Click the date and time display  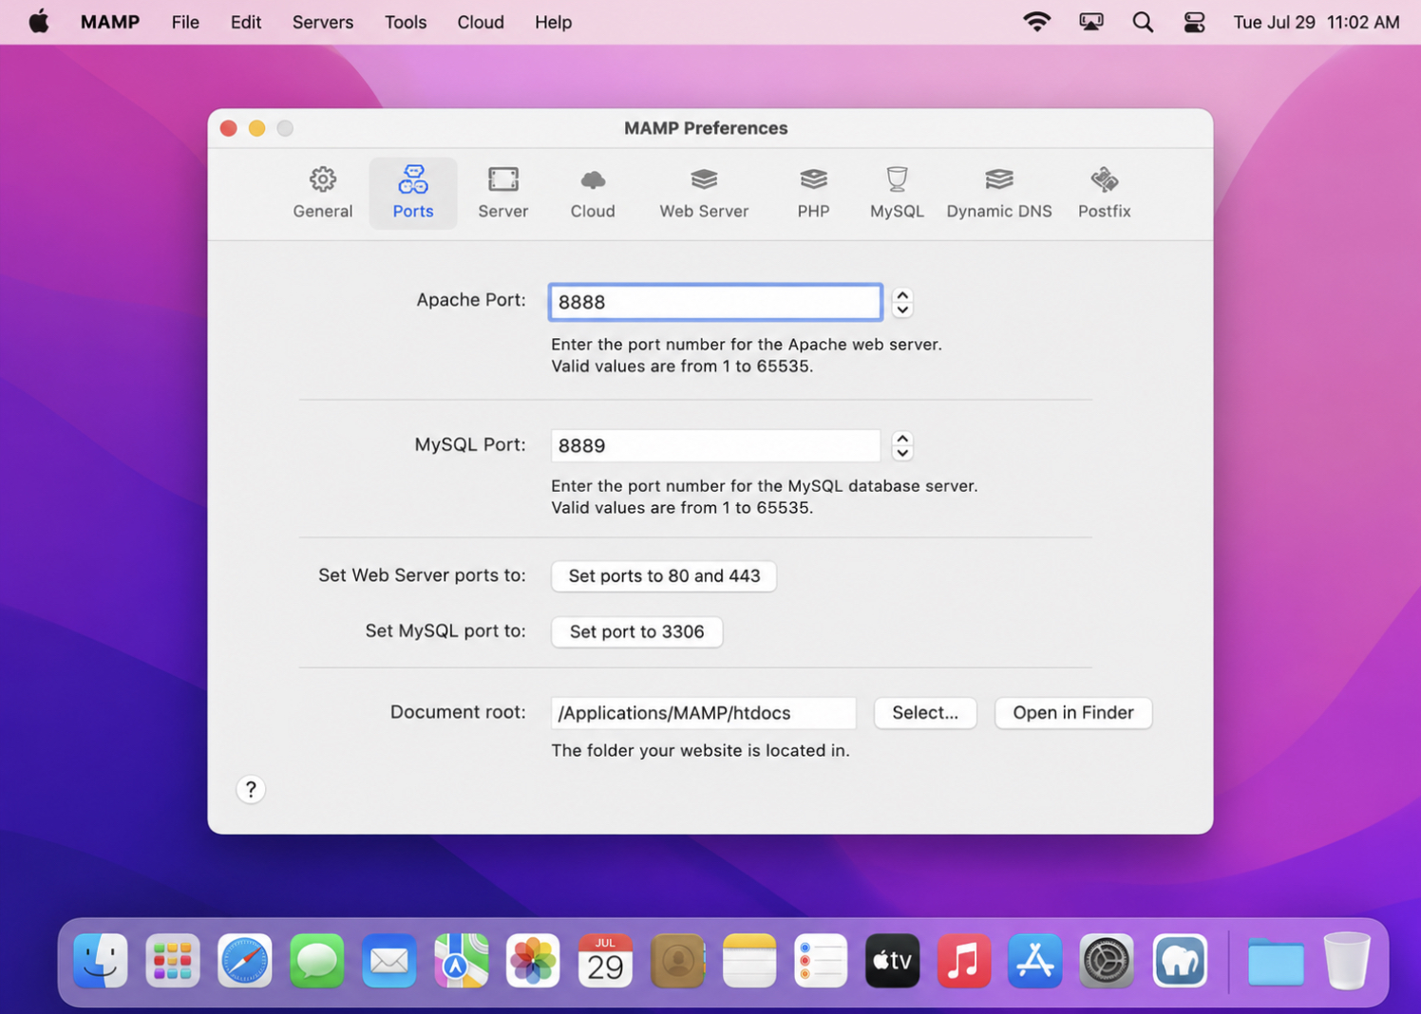[1317, 22]
